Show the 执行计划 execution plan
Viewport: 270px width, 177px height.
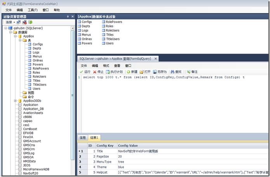pos(114,72)
